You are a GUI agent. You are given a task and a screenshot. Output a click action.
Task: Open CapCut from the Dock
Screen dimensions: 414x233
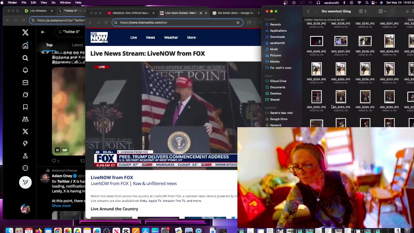click(126, 231)
